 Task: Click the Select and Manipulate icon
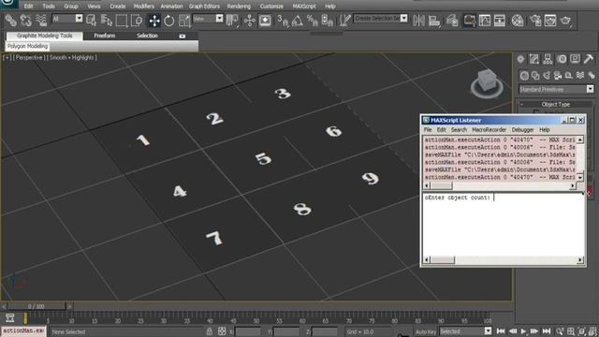[250, 21]
